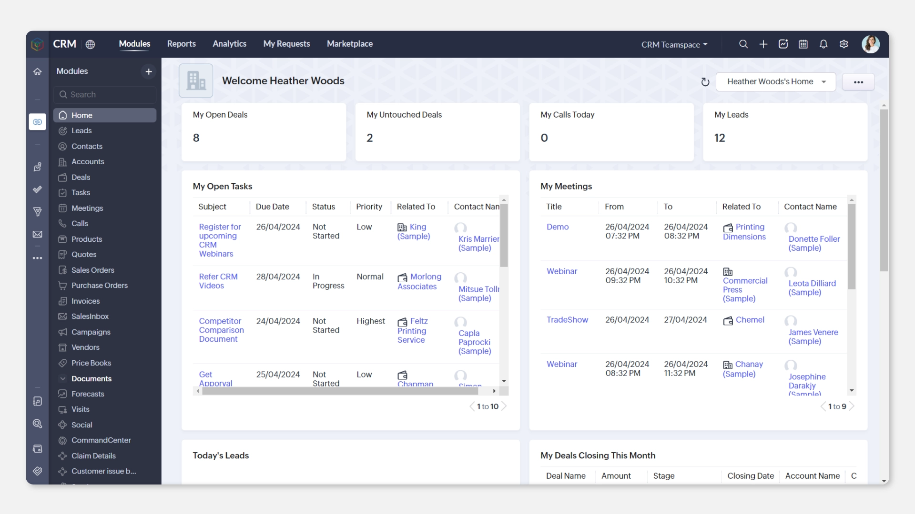Select the home icon in the left rail
Screen dimensions: 915x514
(x=37, y=71)
